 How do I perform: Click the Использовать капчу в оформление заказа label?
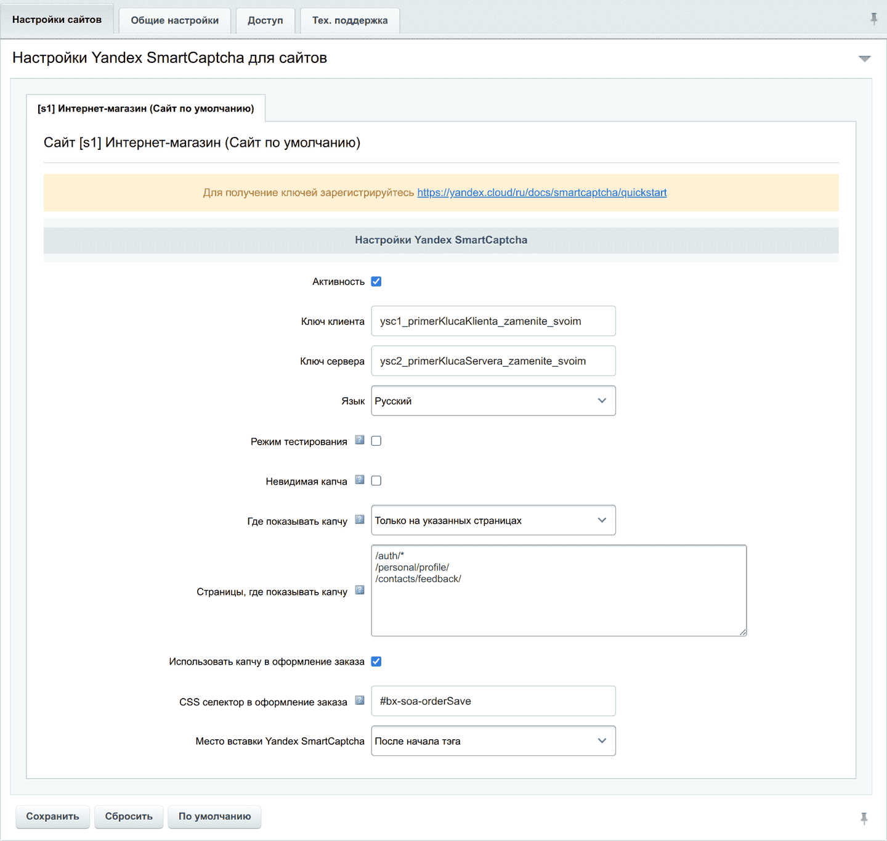tap(267, 662)
